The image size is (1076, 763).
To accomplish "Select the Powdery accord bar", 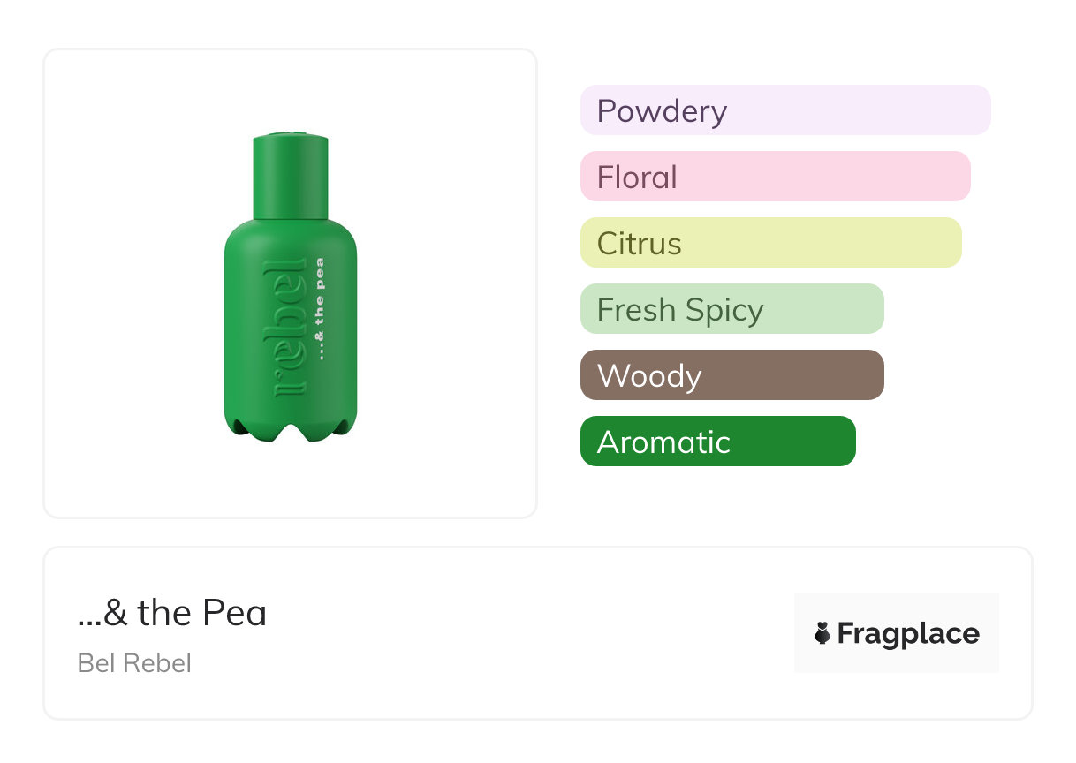I will click(x=784, y=110).
